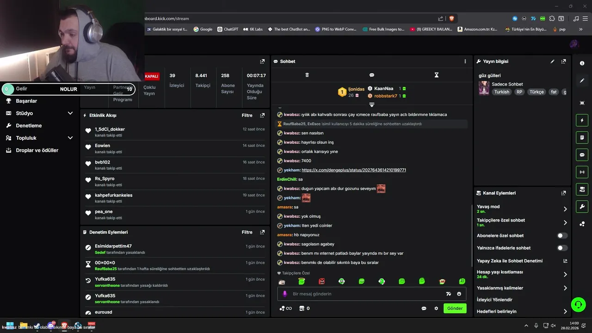Pop out the Etkinlik Akışı panel
Image resolution: width=592 pixels, height=333 pixels.
[262, 115]
